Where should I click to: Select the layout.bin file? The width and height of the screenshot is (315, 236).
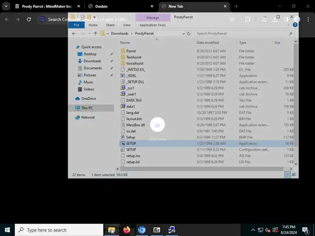click(x=134, y=119)
